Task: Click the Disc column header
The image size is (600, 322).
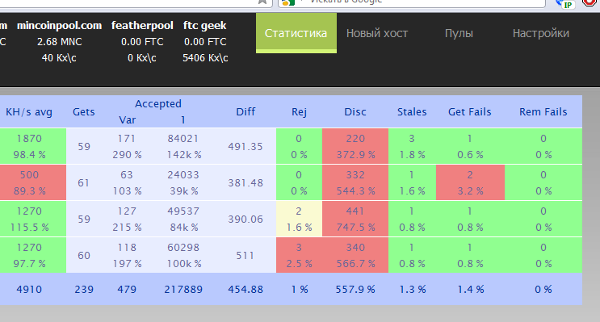Action: [x=355, y=111]
